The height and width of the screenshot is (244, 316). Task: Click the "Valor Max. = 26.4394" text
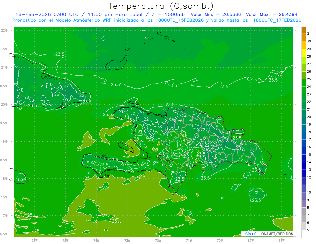271,14
